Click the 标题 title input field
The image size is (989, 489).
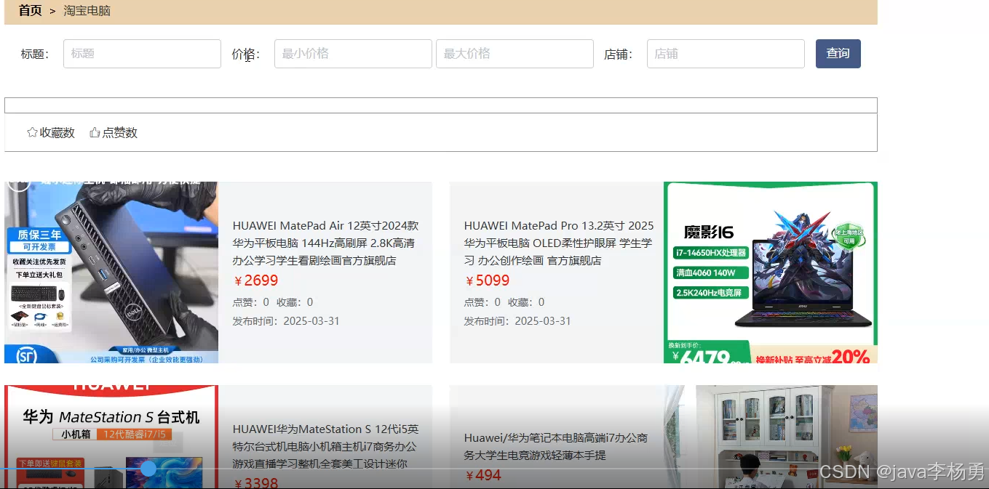pyautogui.click(x=142, y=53)
